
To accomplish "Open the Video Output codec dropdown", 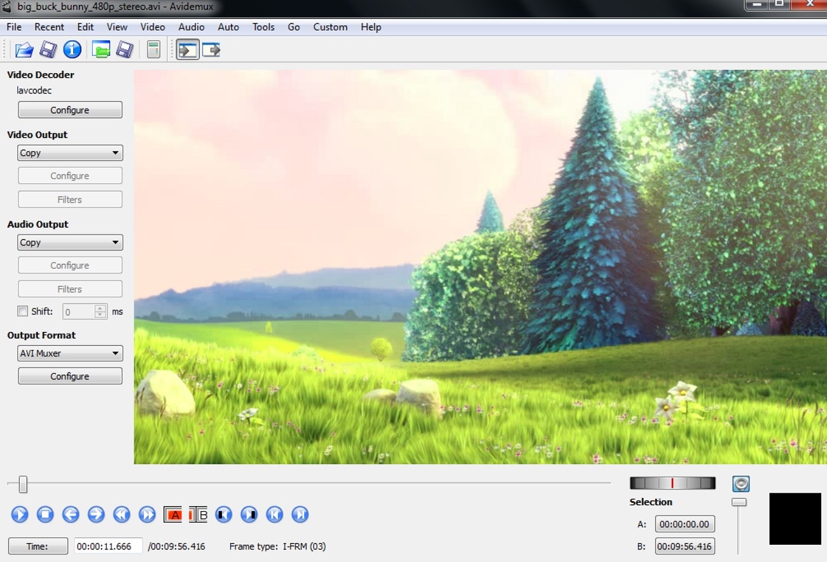I will click(x=70, y=153).
